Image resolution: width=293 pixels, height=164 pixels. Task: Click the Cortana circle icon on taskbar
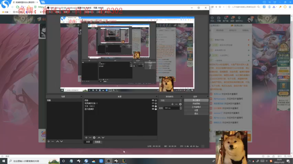click(x=63, y=161)
